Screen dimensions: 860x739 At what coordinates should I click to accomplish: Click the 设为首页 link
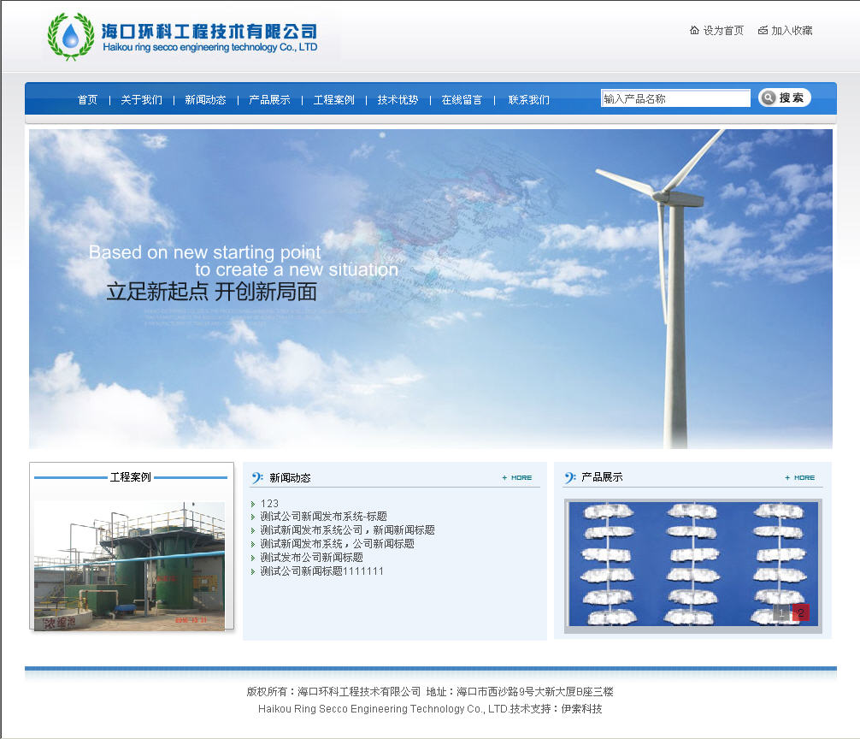tap(723, 31)
